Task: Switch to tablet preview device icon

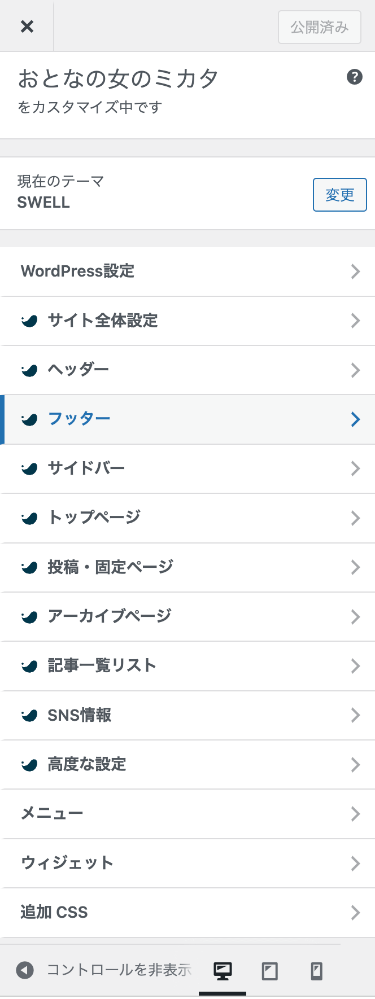Action: point(270,971)
